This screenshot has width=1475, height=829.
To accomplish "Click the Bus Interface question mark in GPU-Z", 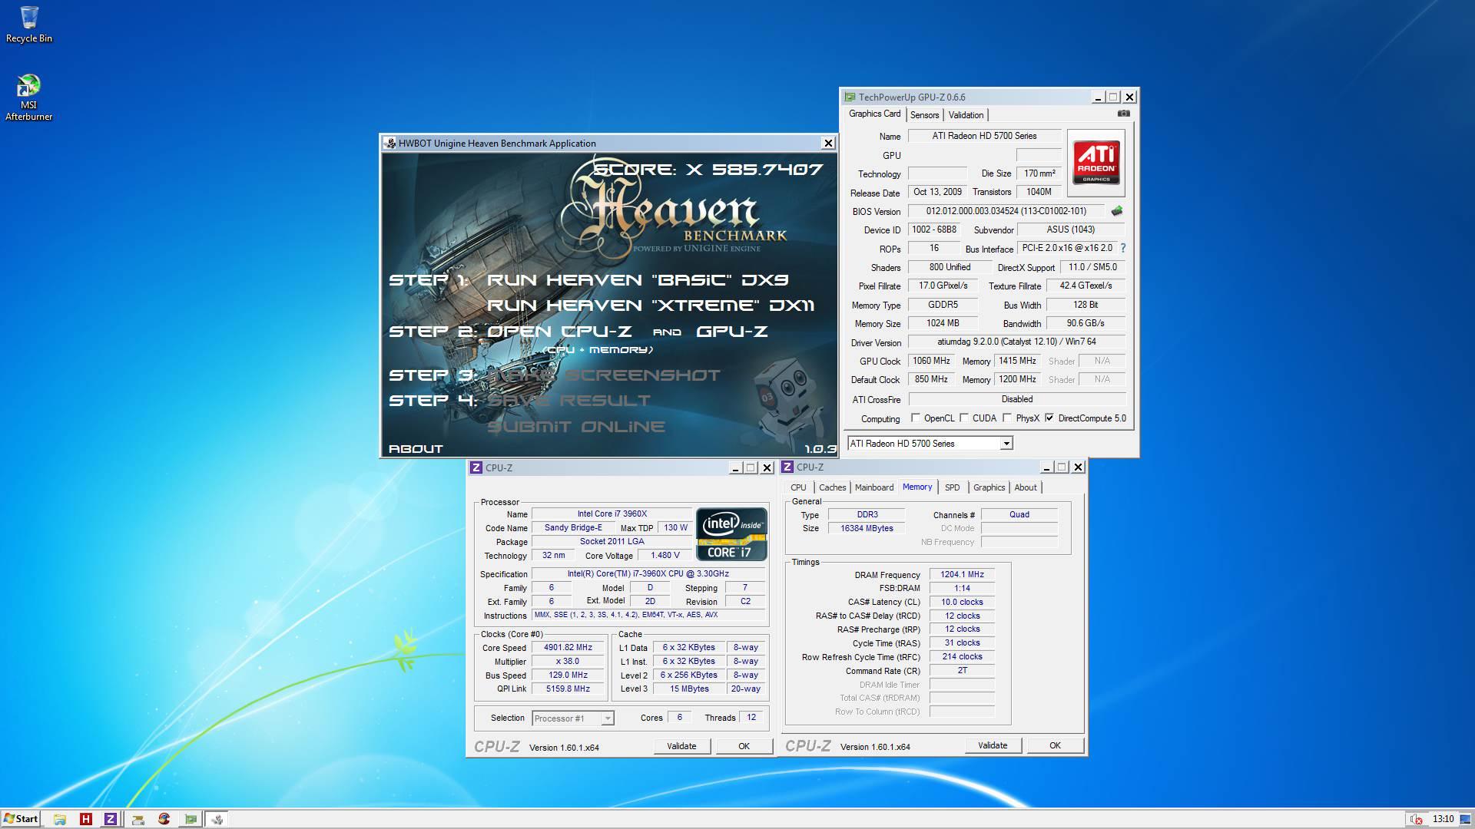I will (x=1123, y=248).
